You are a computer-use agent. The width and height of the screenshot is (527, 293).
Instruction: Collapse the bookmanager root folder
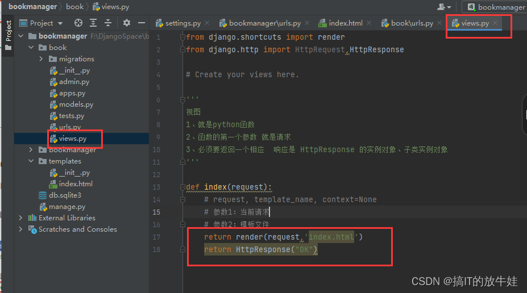click(x=21, y=36)
